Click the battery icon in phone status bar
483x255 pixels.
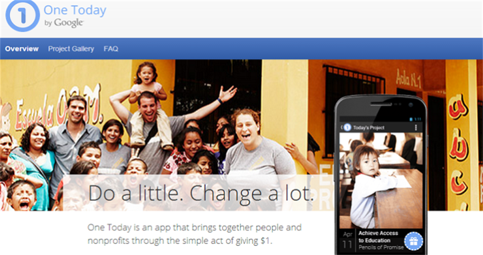[412, 119]
